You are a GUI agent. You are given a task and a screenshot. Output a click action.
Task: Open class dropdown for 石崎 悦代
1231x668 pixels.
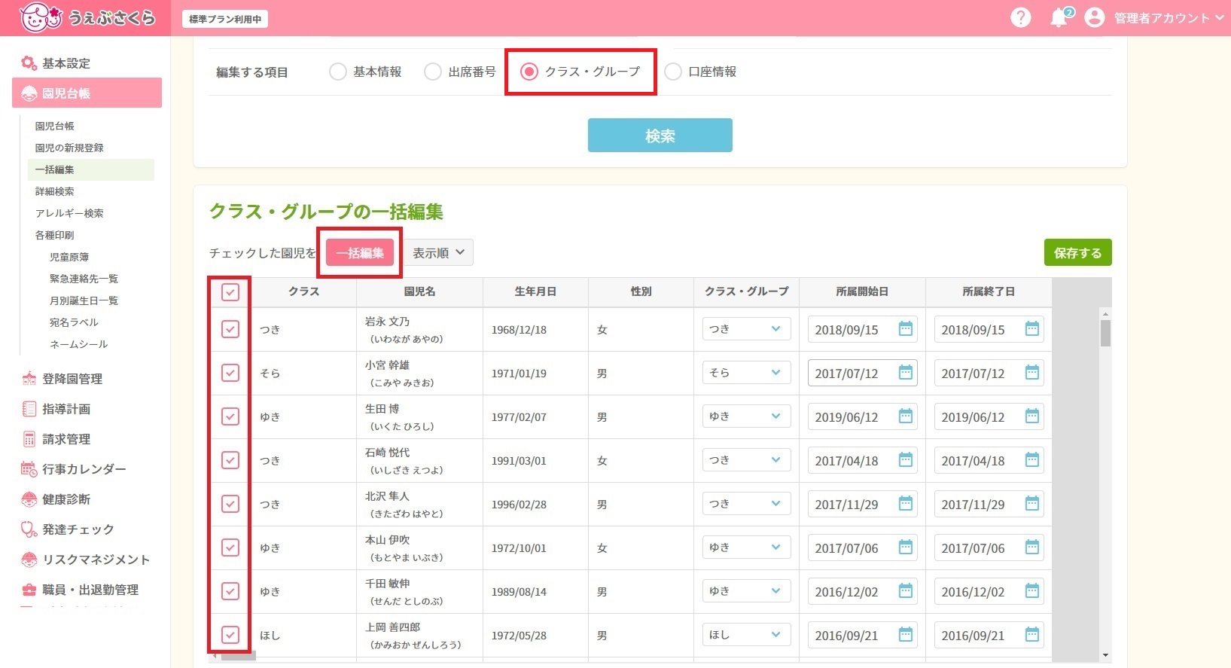point(746,460)
